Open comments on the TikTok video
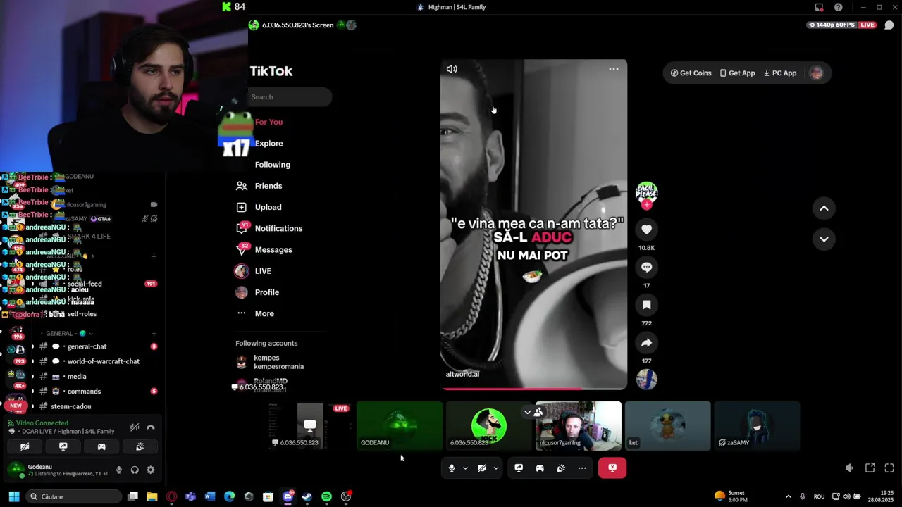902x507 pixels. [646, 267]
